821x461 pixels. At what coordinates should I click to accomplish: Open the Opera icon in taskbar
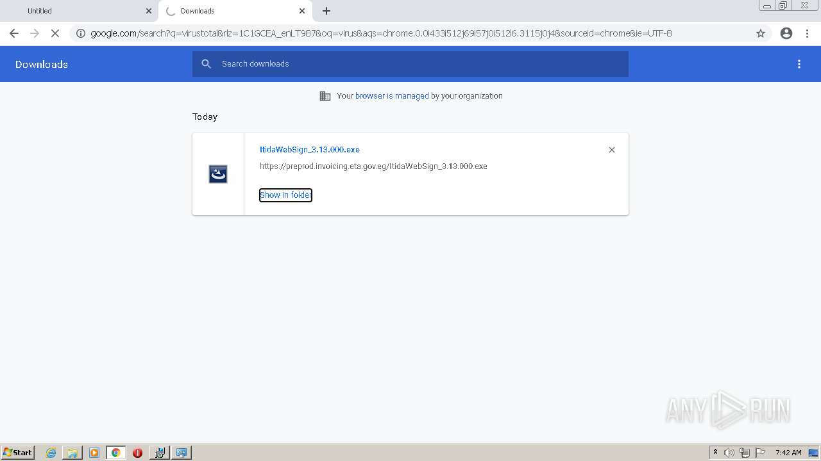pyautogui.click(x=137, y=453)
